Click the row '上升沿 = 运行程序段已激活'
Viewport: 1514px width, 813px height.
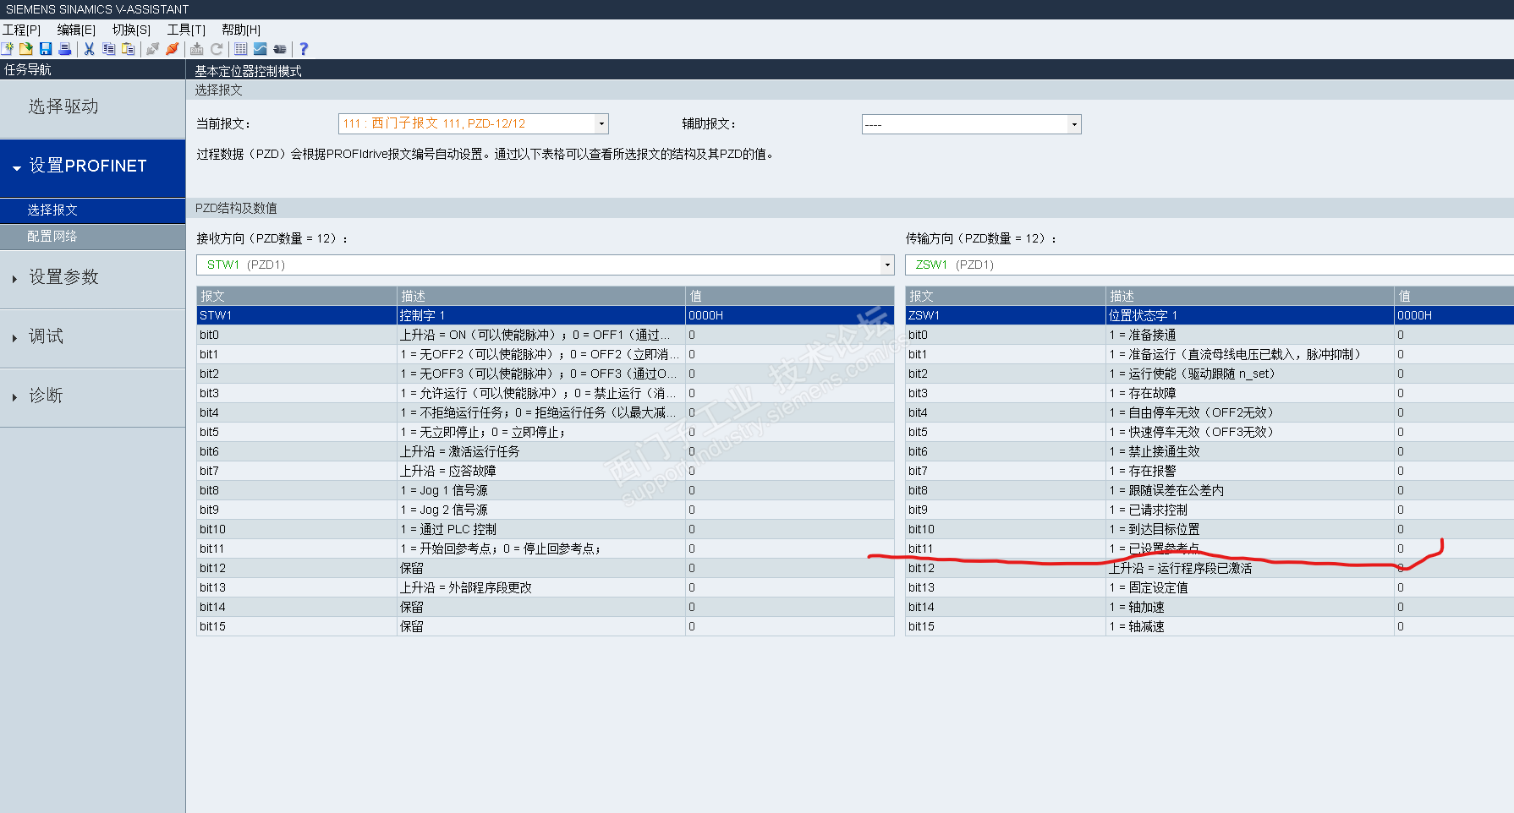(1210, 568)
